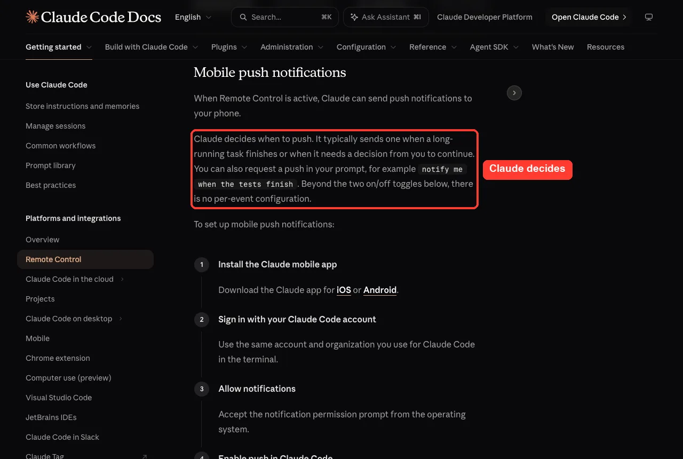
Task: Go to What's New page
Action: tap(553, 47)
